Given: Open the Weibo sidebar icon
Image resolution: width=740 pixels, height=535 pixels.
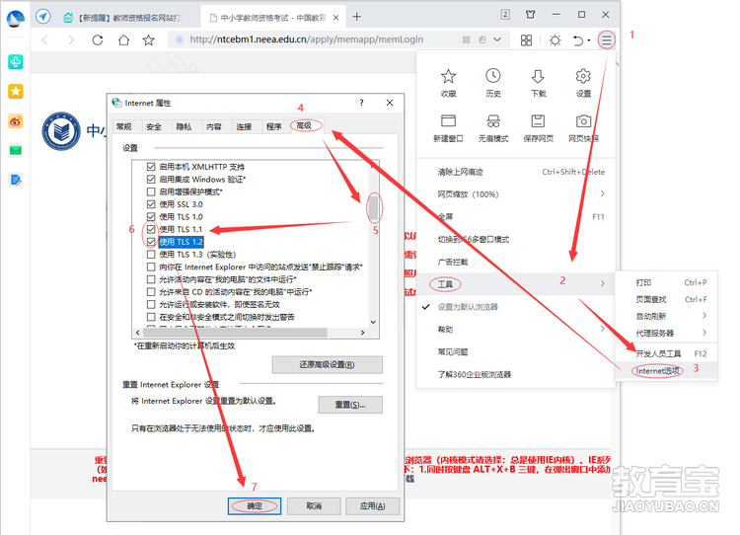Looking at the screenshot, I should [x=16, y=121].
